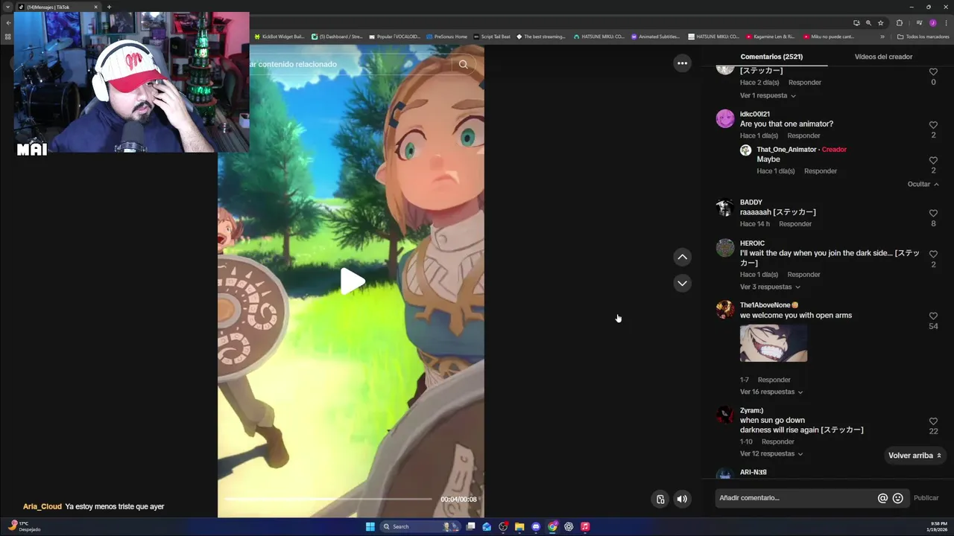Open idkc00l21's profile avatar
This screenshot has width=954, height=536.
725,119
